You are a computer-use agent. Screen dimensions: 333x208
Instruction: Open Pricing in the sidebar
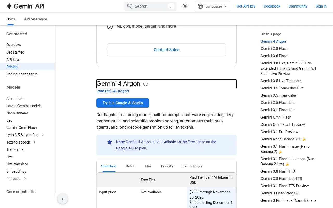[x=12, y=67]
